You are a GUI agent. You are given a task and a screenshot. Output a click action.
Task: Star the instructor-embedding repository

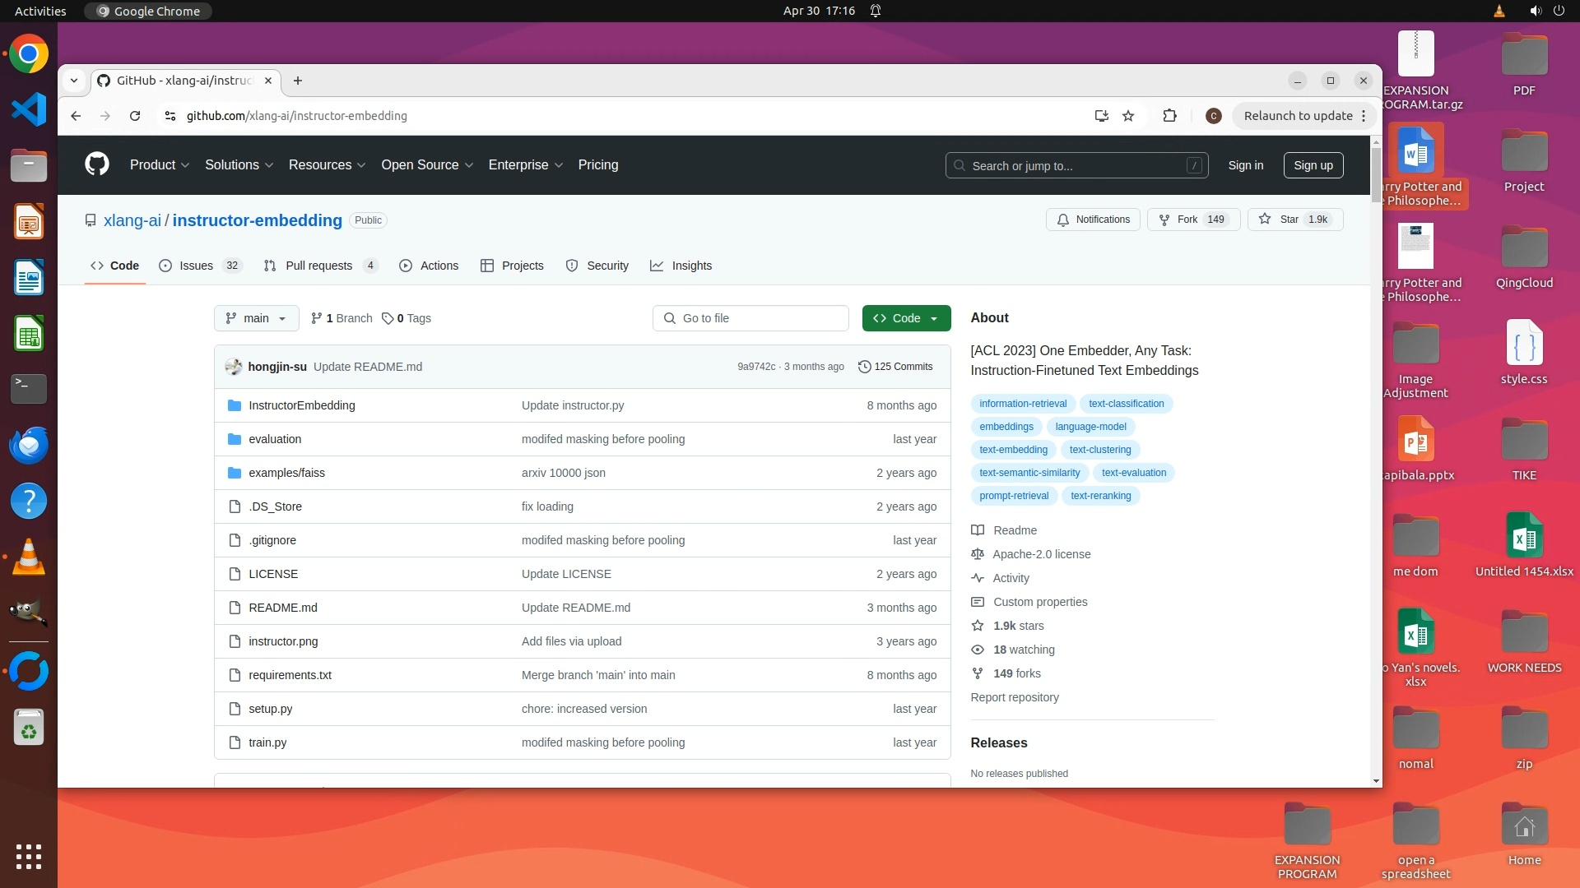(x=1294, y=220)
